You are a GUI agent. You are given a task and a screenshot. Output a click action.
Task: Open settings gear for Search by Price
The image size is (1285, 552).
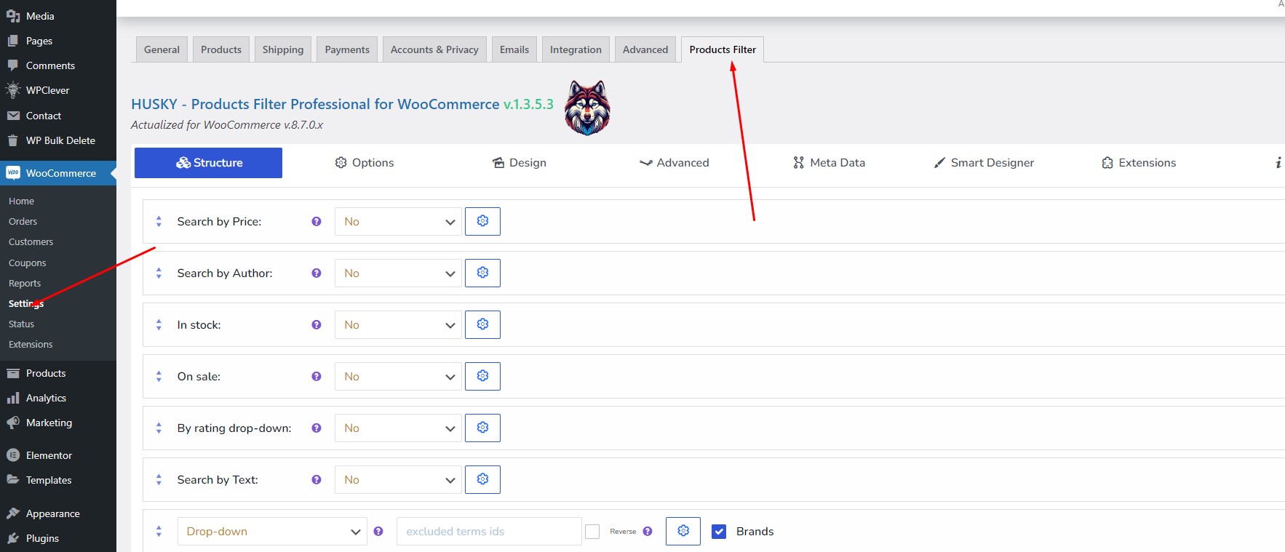tap(482, 221)
